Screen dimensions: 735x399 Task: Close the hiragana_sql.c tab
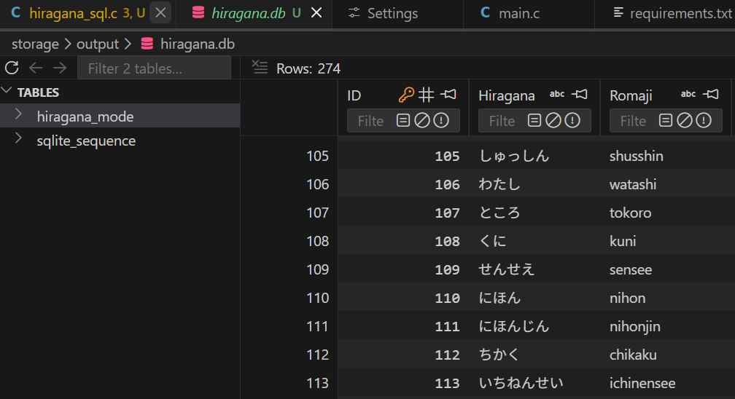162,12
